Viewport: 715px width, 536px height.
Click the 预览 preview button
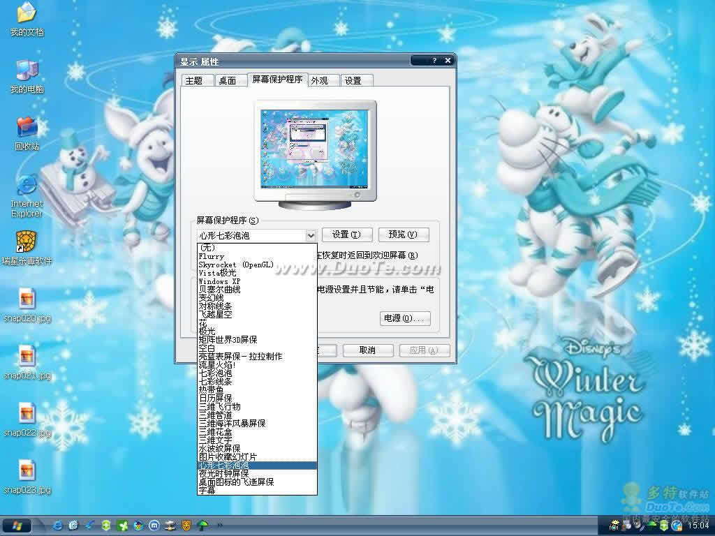click(402, 234)
